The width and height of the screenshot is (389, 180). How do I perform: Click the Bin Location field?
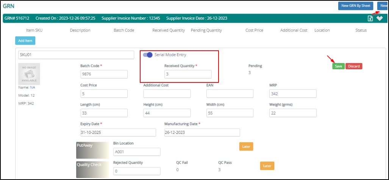tap(136, 152)
